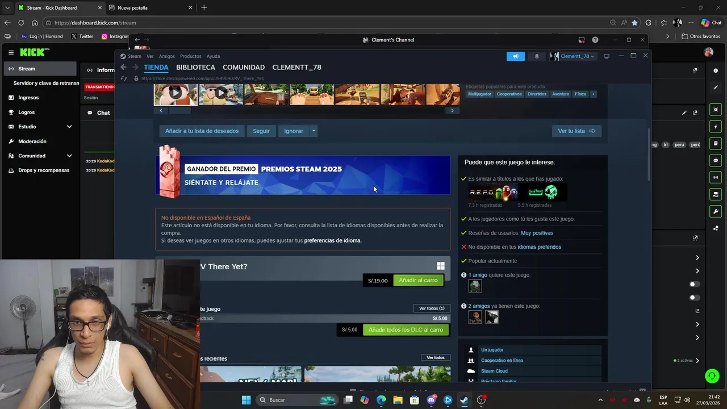Open Discord from the taskbar

(x=432, y=400)
